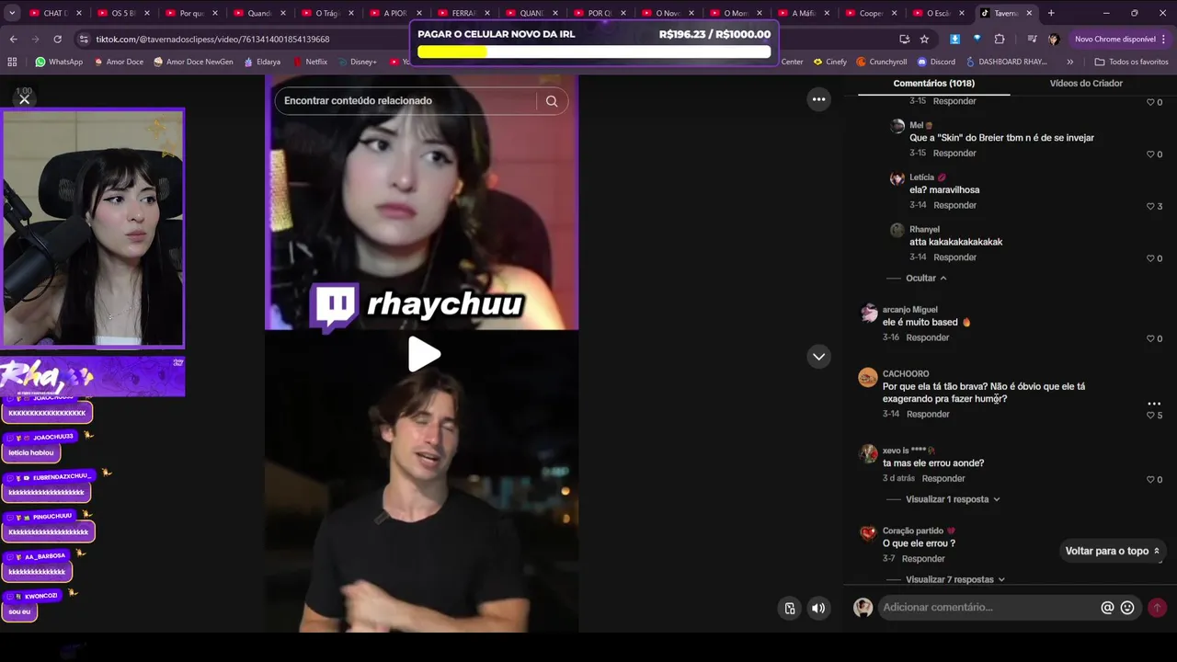Reply to Leticia's comment
The height and width of the screenshot is (662, 1177).
point(954,205)
